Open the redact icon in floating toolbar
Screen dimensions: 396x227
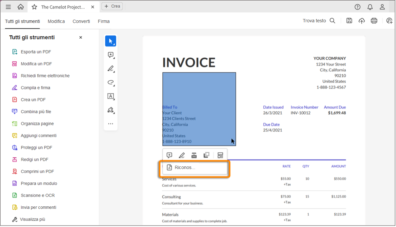[194, 155]
